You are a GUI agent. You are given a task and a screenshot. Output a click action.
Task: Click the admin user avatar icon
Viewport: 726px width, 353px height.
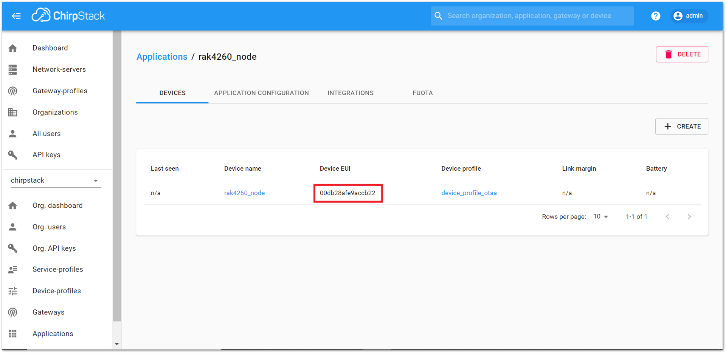(x=678, y=16)
